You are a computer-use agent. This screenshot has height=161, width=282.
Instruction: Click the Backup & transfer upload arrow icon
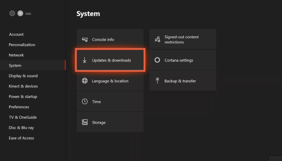click(x=157, y=81)
